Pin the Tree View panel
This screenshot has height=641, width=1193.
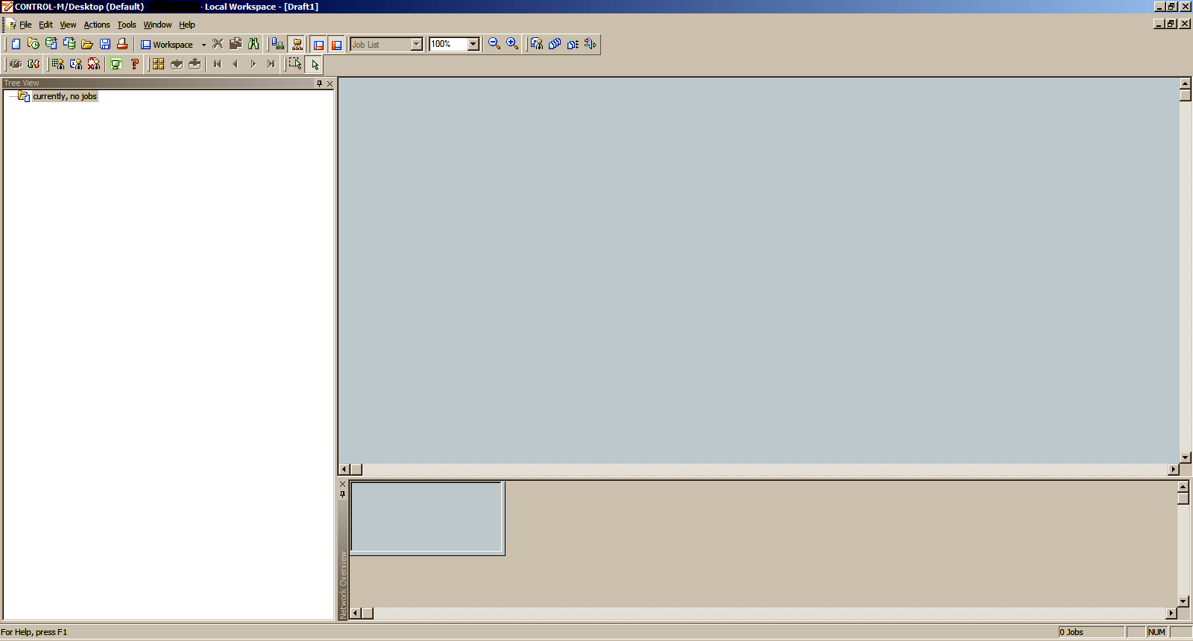[x=319, y=83]
